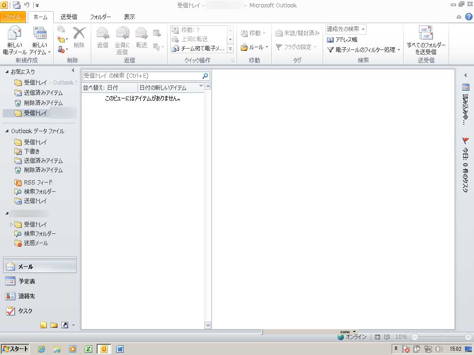Switch to the 送受信 ribbon tab
Viewport: 474px width, 355px height.
pos(69,17)
